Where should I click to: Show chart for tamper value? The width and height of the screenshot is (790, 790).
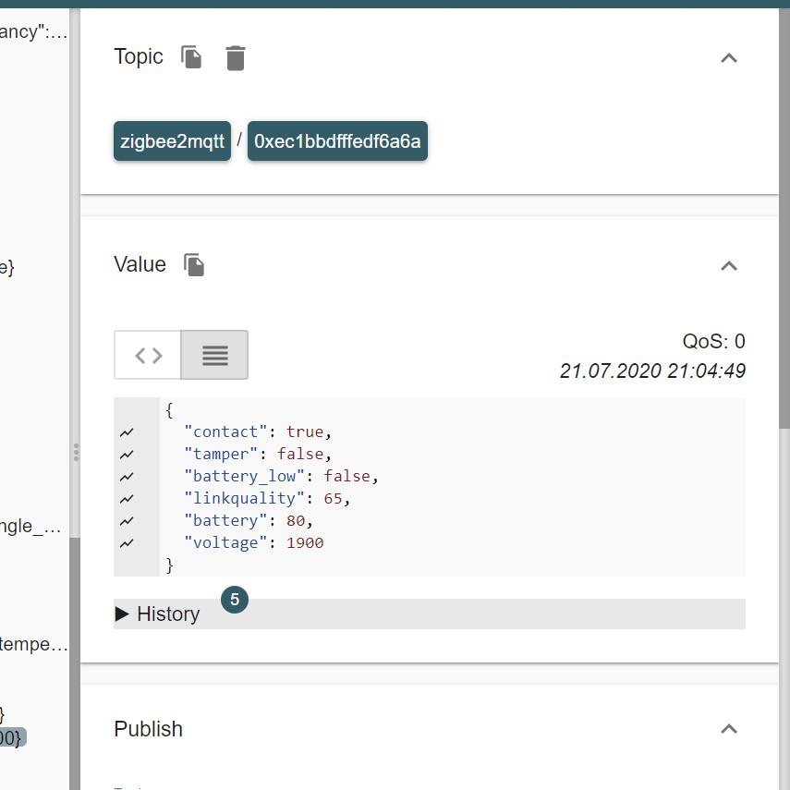pyautogui.click(x=127, y=455)
